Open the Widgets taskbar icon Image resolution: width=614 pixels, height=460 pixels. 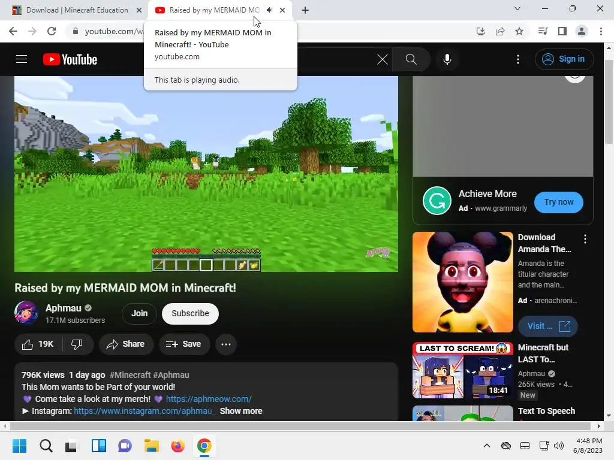click(x=99, y=446)
